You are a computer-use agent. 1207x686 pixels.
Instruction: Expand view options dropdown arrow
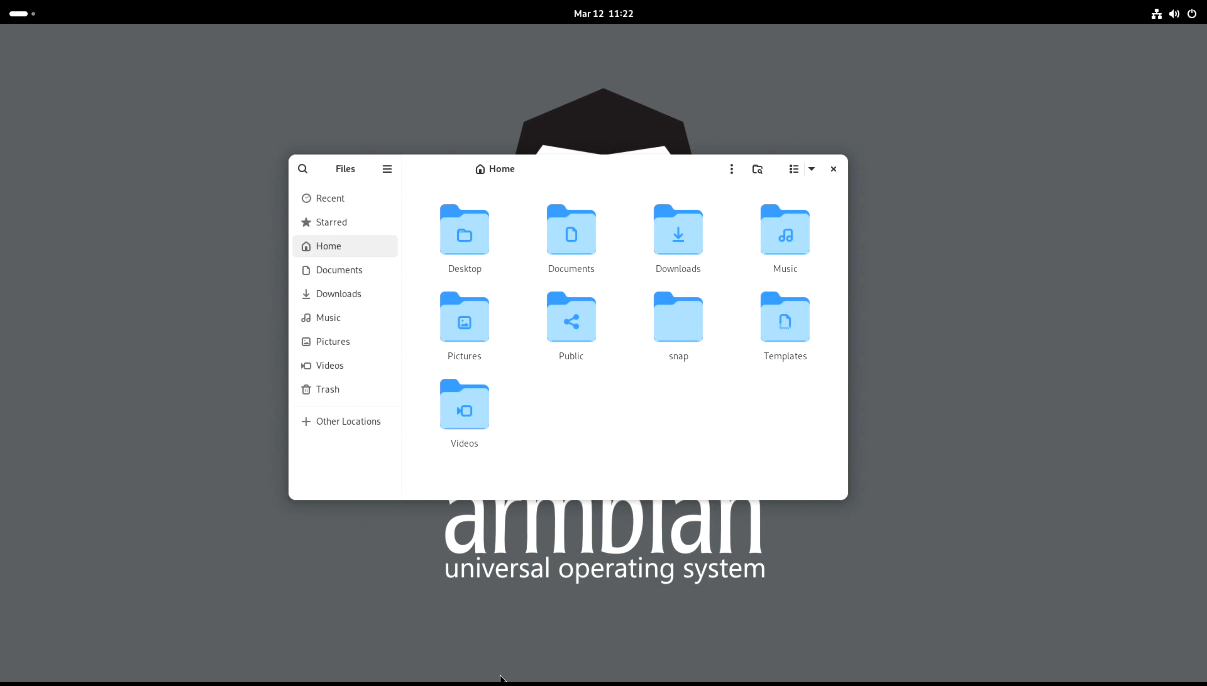[x=811, y=169]
